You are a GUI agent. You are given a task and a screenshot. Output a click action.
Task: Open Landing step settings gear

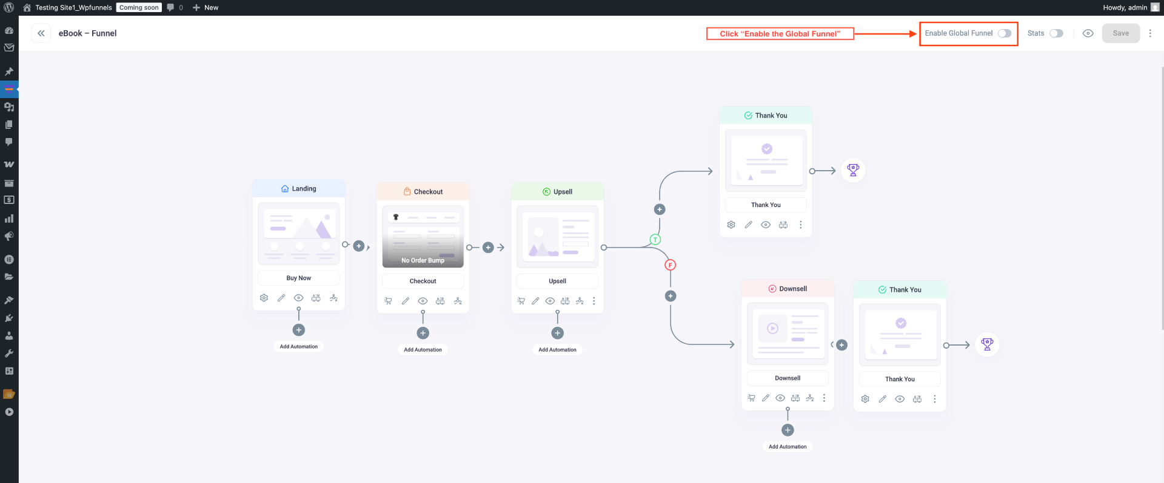coord(264,298)
